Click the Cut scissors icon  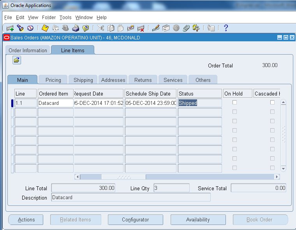(x=100, y=28)
